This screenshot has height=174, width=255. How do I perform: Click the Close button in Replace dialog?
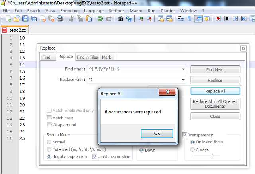coord(215,116)
